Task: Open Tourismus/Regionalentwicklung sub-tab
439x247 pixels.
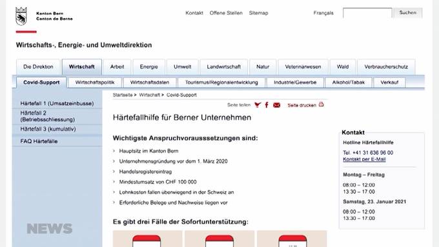Action: (x=221, y=83)
